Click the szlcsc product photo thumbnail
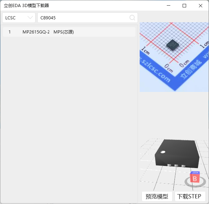Viewport: 209px width, 204px height. tap(174, 57)
